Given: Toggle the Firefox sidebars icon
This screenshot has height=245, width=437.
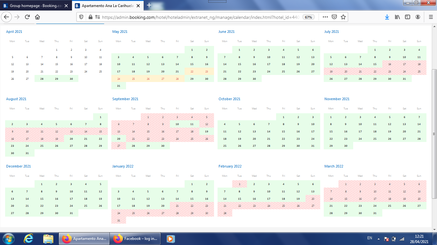Looking at the screenshot, I should point(408,17).
